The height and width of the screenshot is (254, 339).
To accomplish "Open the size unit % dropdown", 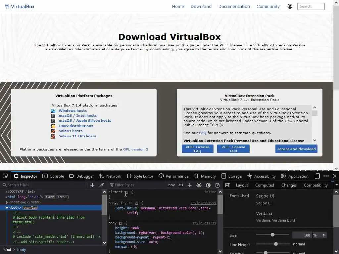I will (x=319, y=235).
